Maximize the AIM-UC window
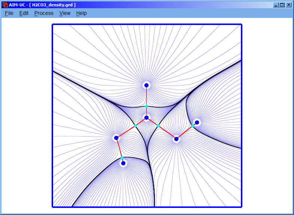This screenshot has height=215, width=294. (282, 5)
